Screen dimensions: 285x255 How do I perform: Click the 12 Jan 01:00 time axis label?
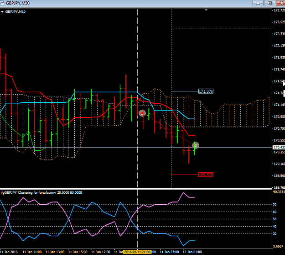tap(192, 252)
